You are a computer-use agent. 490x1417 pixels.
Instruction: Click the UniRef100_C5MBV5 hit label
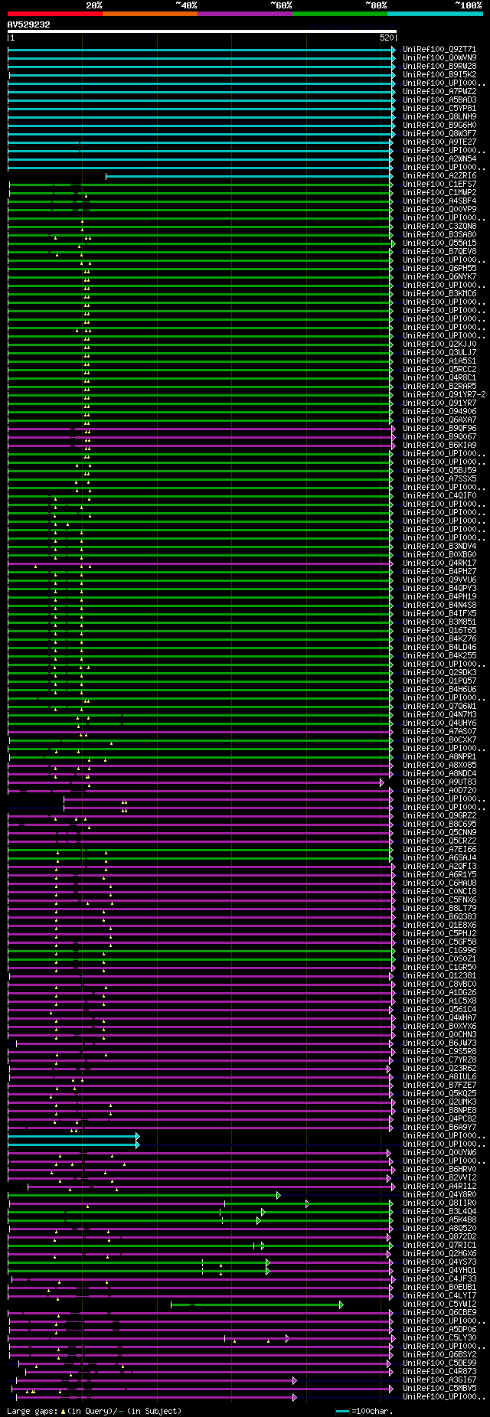point(439,1388)
